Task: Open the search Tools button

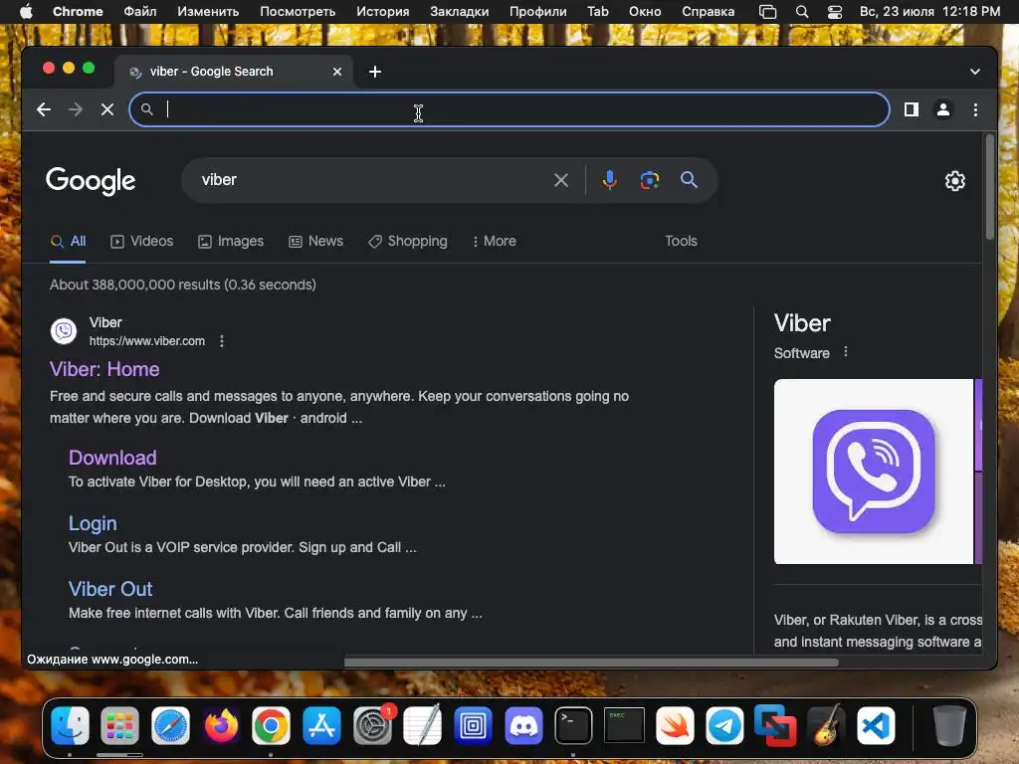Action: pyautogui.click(x=681, y=241)
